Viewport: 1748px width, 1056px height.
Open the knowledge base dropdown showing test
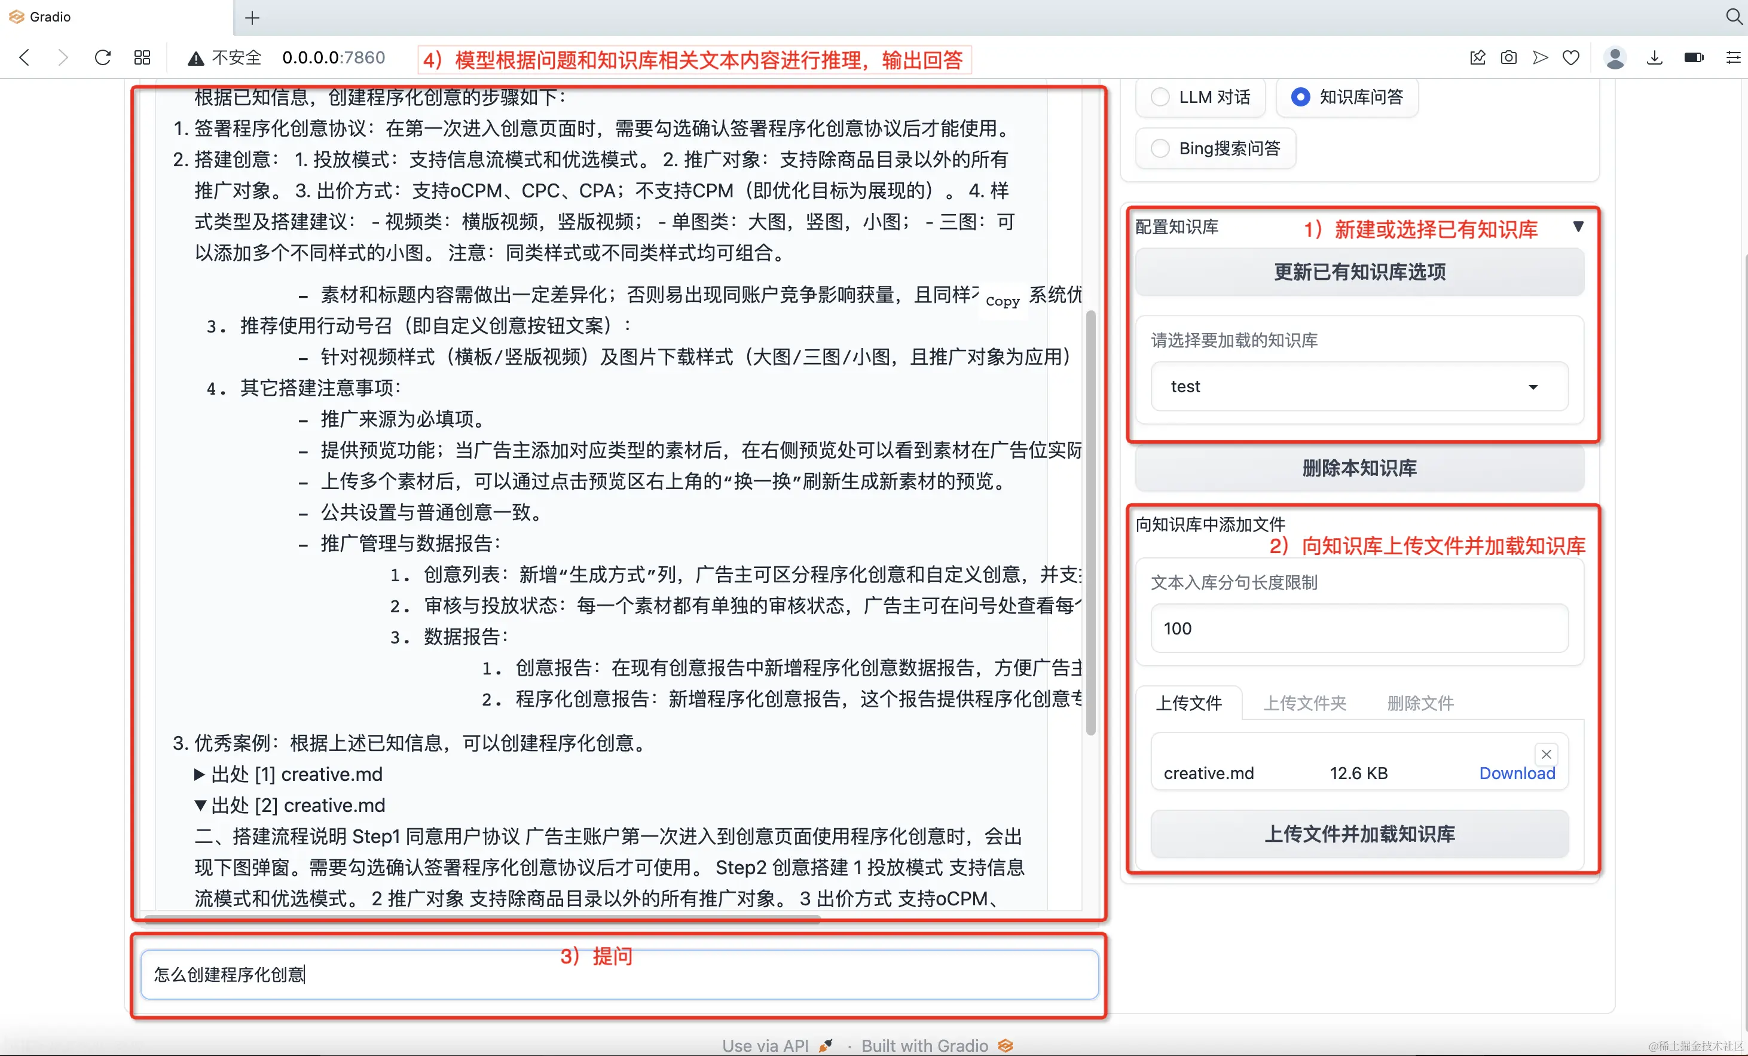[1359, 387]
